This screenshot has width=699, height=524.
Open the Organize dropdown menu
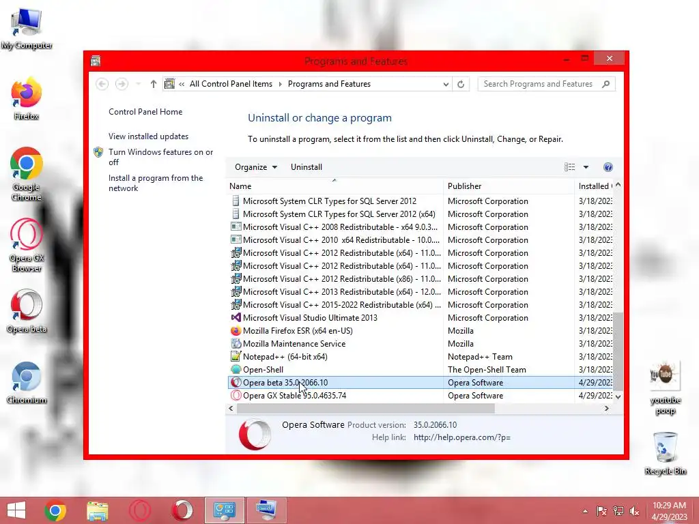256,167
